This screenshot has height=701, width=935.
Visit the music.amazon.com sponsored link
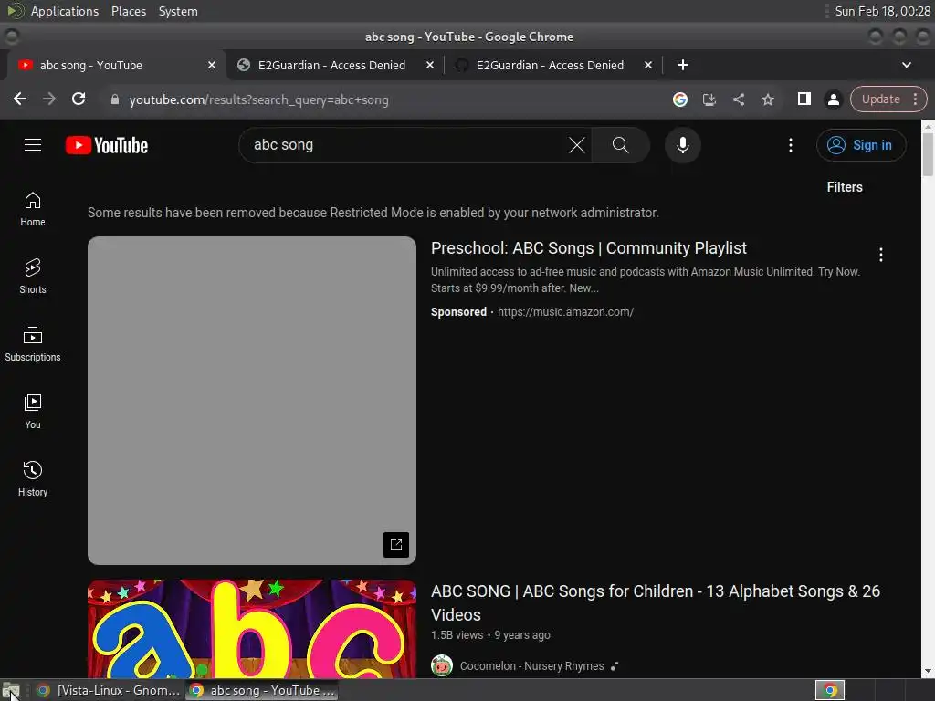(565, 312)
